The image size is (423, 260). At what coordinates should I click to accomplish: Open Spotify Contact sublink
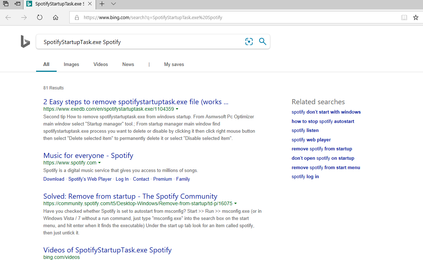coord(141,179)
